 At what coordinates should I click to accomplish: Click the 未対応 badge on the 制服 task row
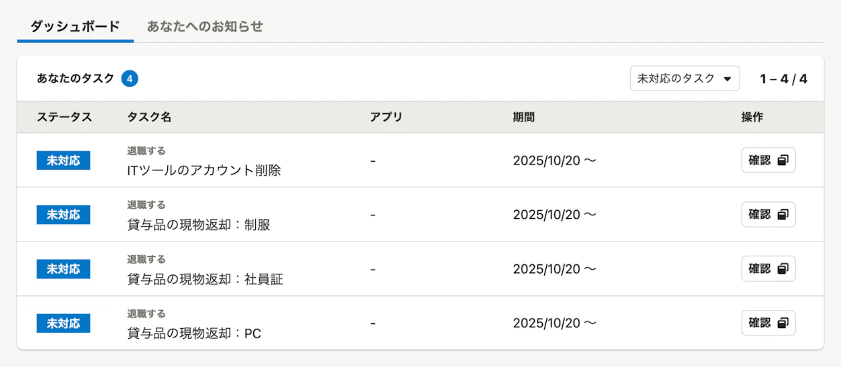(x=63, y=215)
